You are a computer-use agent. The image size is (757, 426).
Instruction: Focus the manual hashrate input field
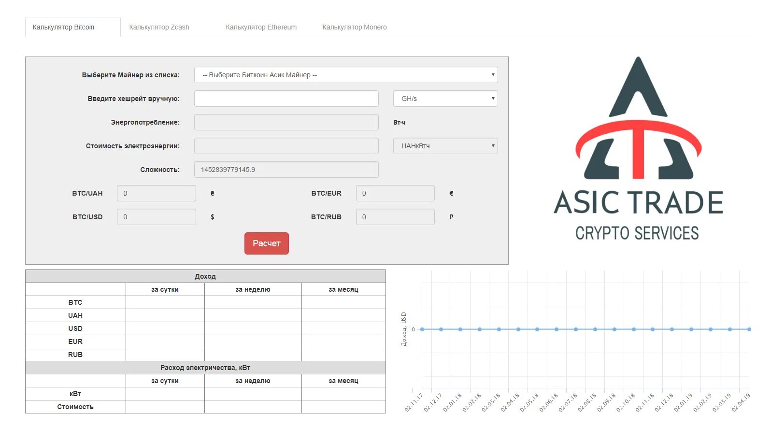tap(286, 99)
